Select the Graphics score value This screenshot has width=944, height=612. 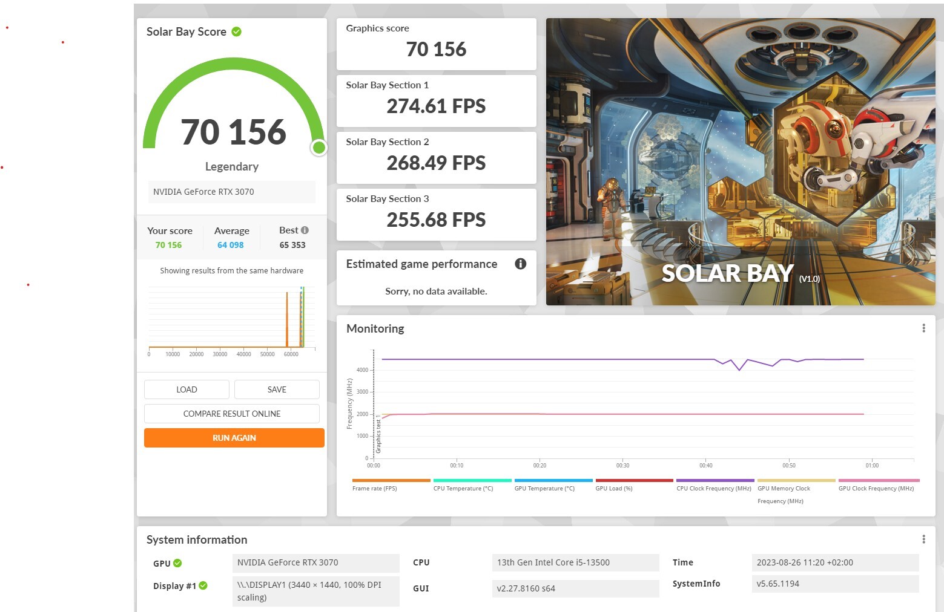tap(436, 49)
